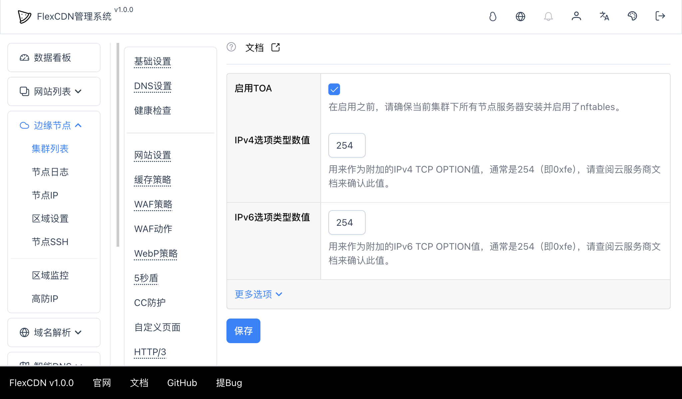Viewport: 682px width, 399px height.
Task: Click the IPv6 option value input field
Action: (x=347, y=223)
